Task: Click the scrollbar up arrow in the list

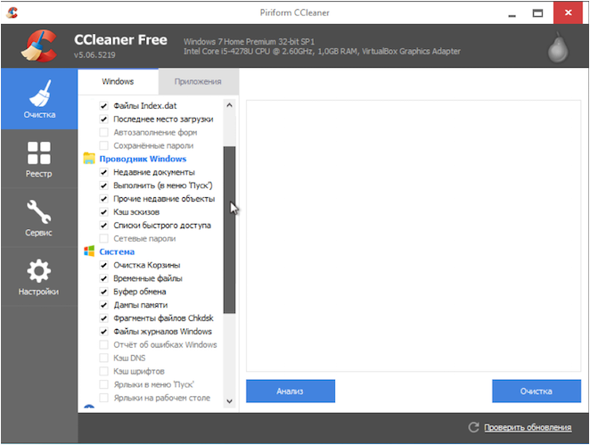Action: 229,106
